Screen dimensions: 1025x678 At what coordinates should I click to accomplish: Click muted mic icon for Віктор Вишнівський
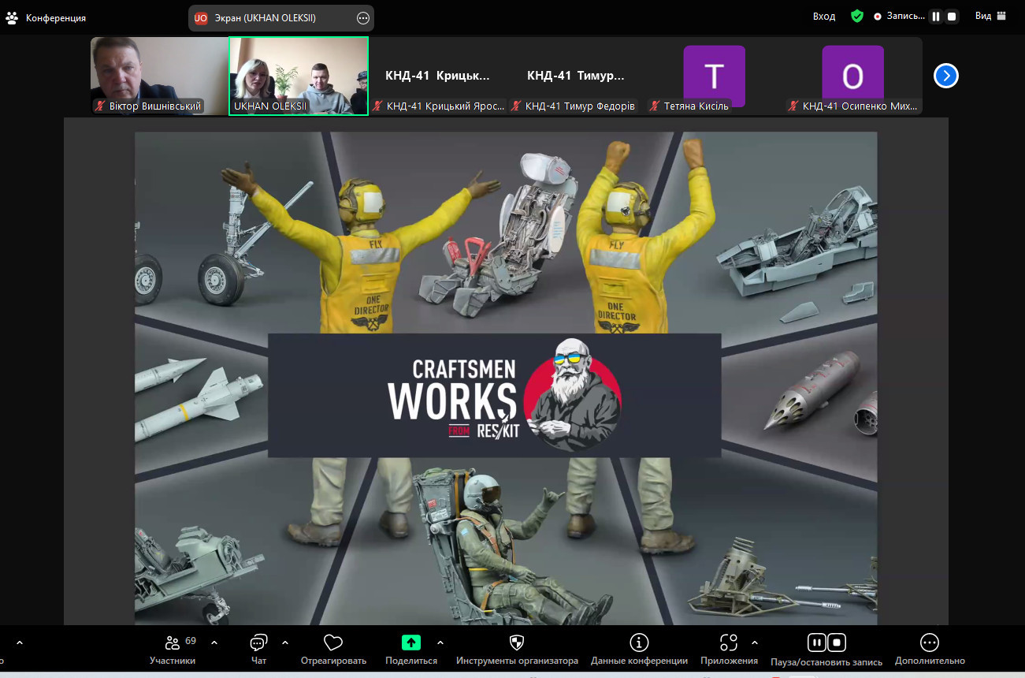pos(100,106)
